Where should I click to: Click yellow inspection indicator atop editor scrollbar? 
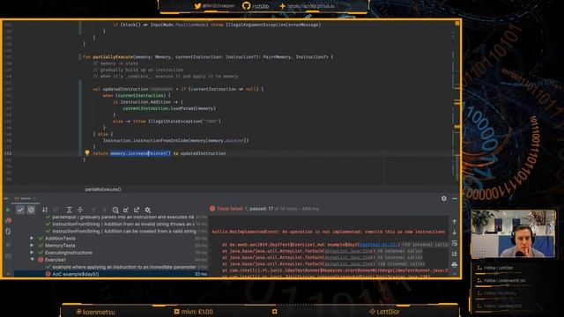point(457,24)
